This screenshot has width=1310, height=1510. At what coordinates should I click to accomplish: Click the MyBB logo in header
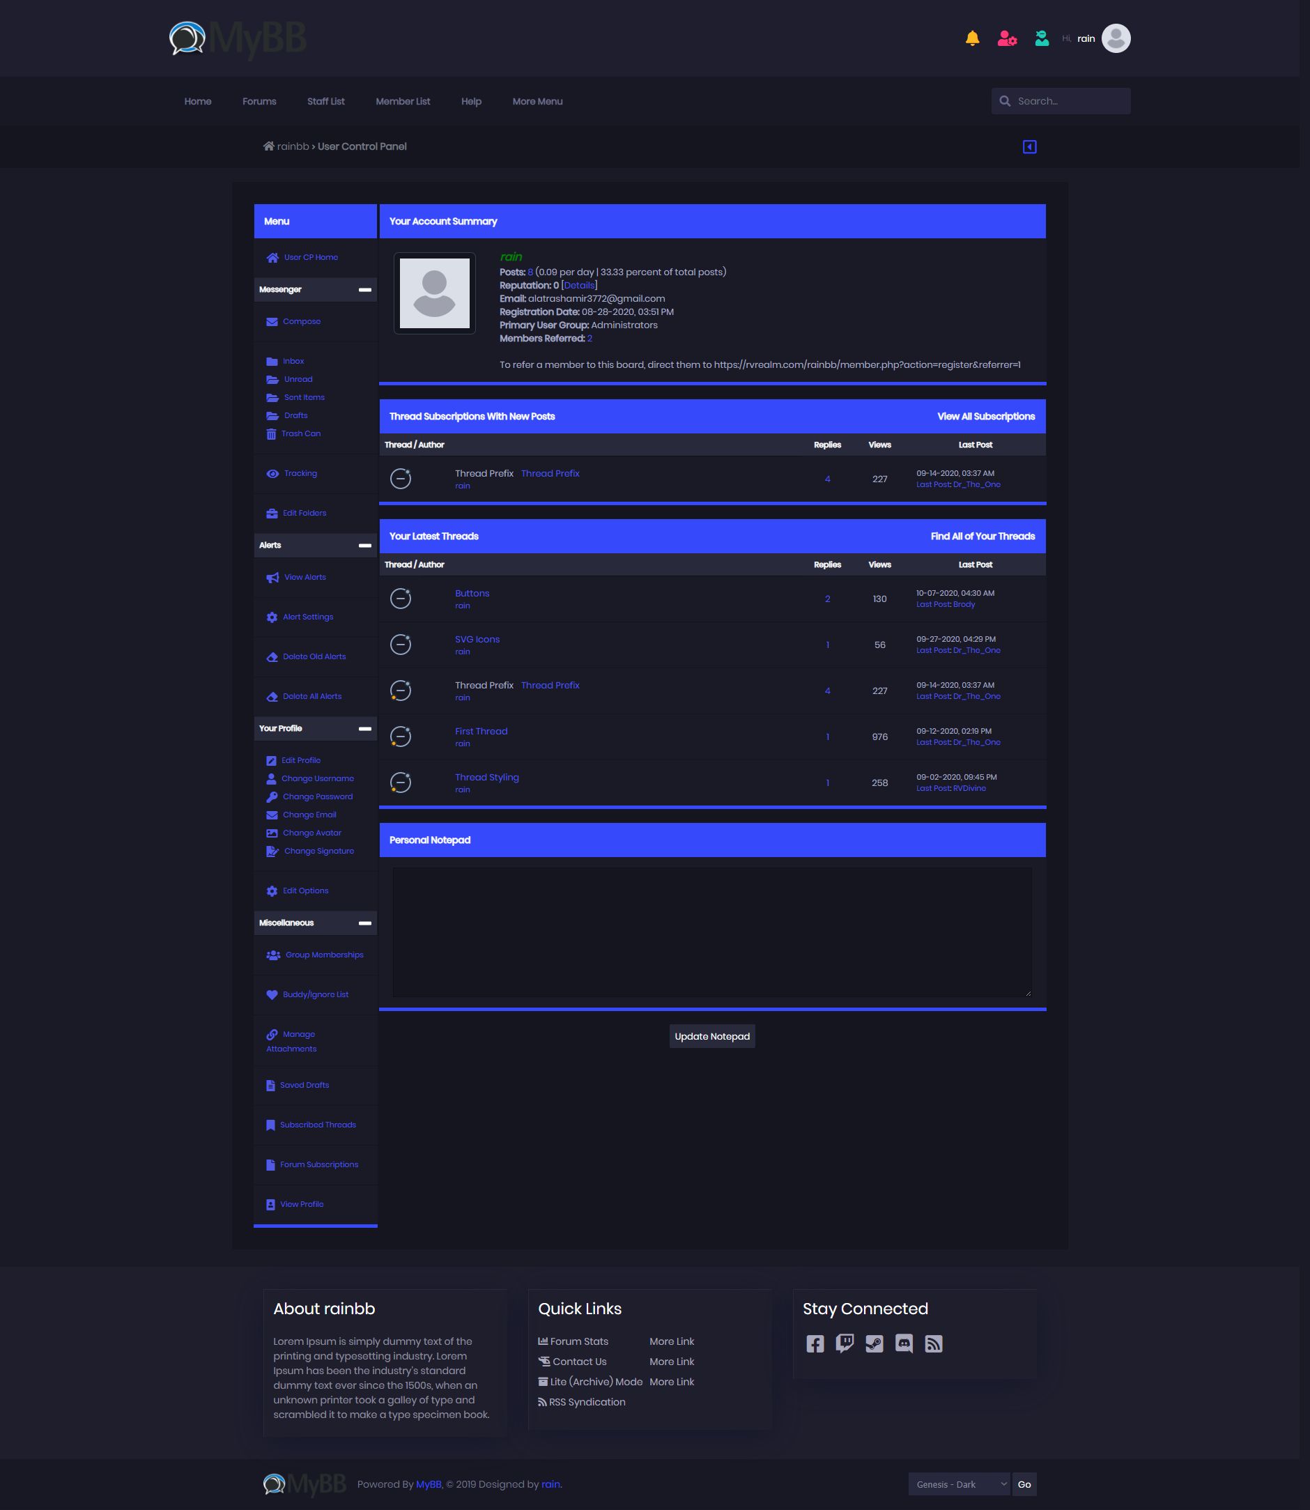coord(238,39)
